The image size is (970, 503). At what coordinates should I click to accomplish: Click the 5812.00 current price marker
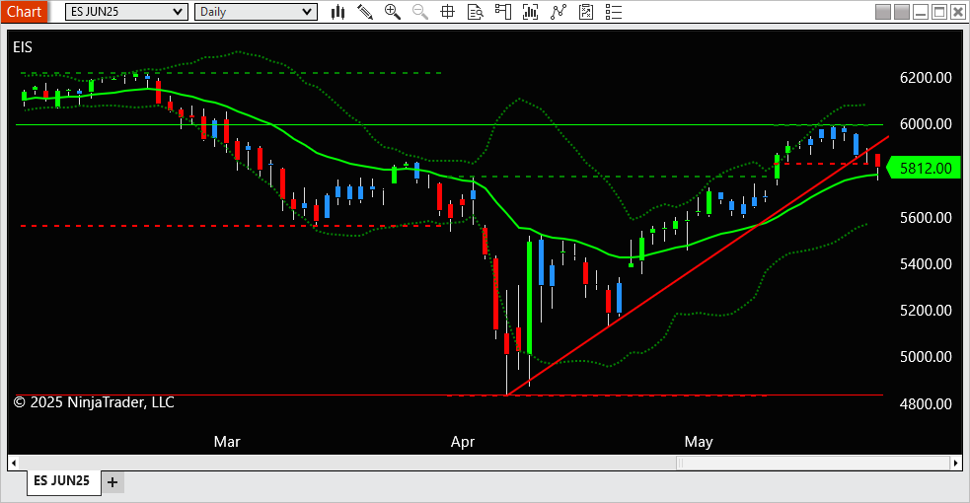tap(925, 168)
